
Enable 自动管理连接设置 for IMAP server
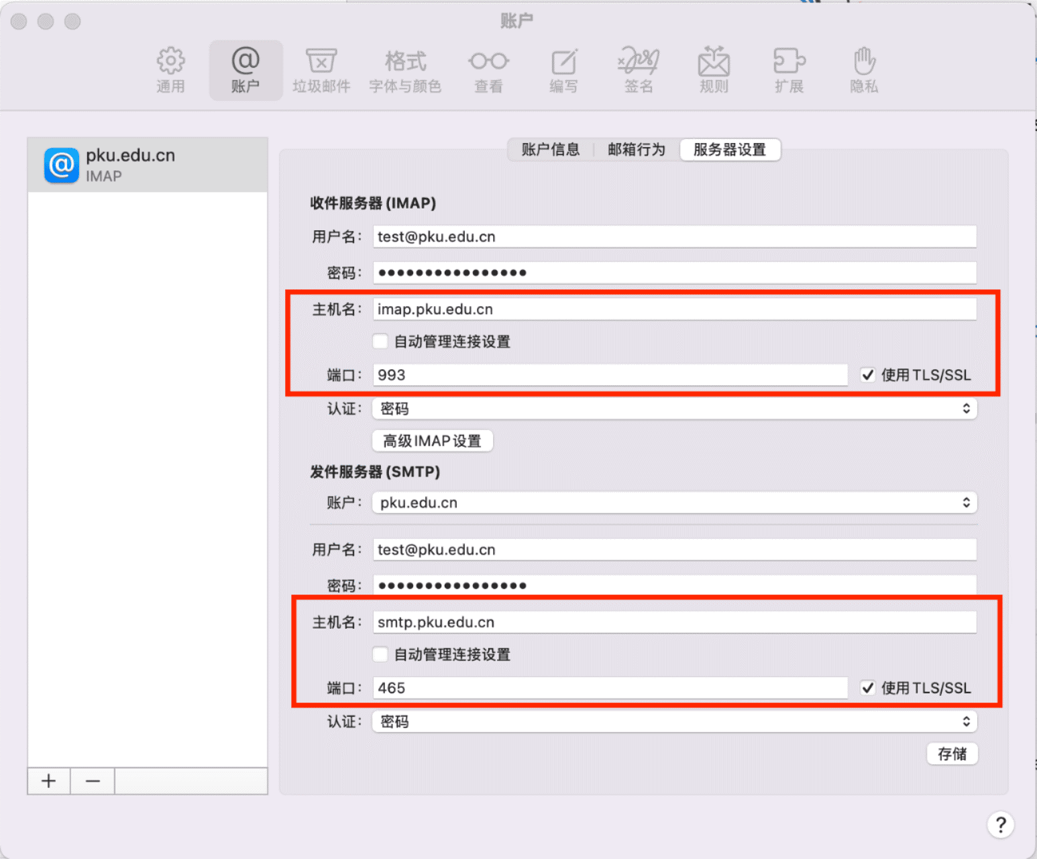380,342
